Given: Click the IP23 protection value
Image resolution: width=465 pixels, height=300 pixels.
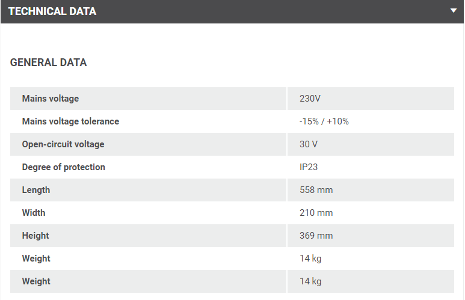Looking at the screenshot, I should point(309,167).
